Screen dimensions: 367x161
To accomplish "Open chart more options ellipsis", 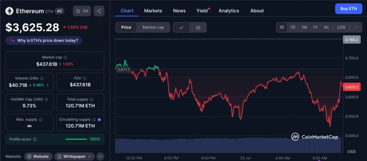I will tap(357, 27).
